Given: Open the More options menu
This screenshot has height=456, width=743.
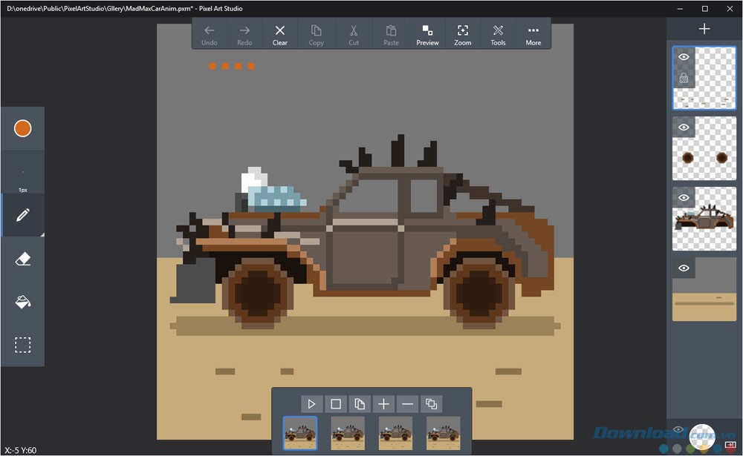Looking at the screenshot, I should 533,33.
